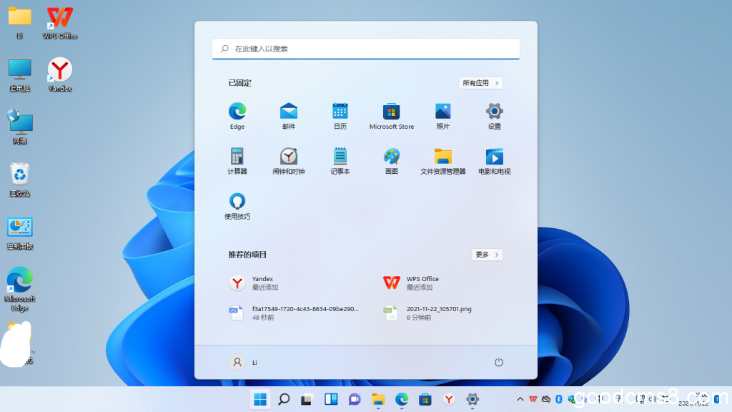Click the search box in Start menu
The width and height of the screenshot is (732, 412).
tap(365, 49)
